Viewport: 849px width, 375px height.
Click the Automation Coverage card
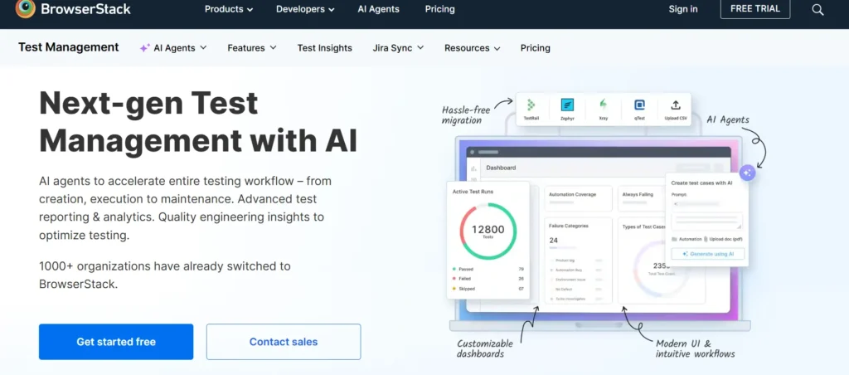coord(578,197)
